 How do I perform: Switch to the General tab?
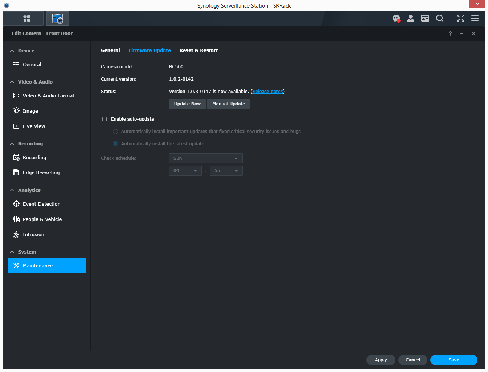110,50
